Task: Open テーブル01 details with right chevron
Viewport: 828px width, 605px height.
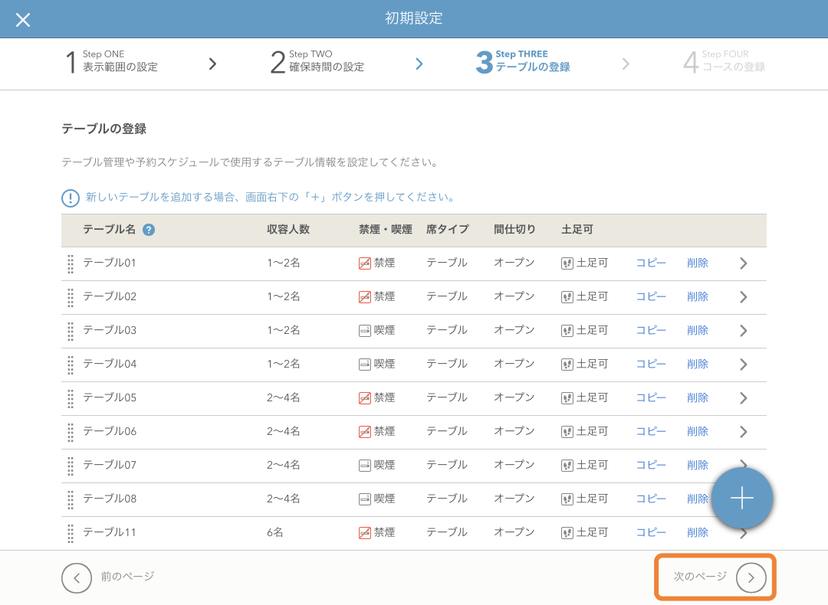Action: (743, 263)
